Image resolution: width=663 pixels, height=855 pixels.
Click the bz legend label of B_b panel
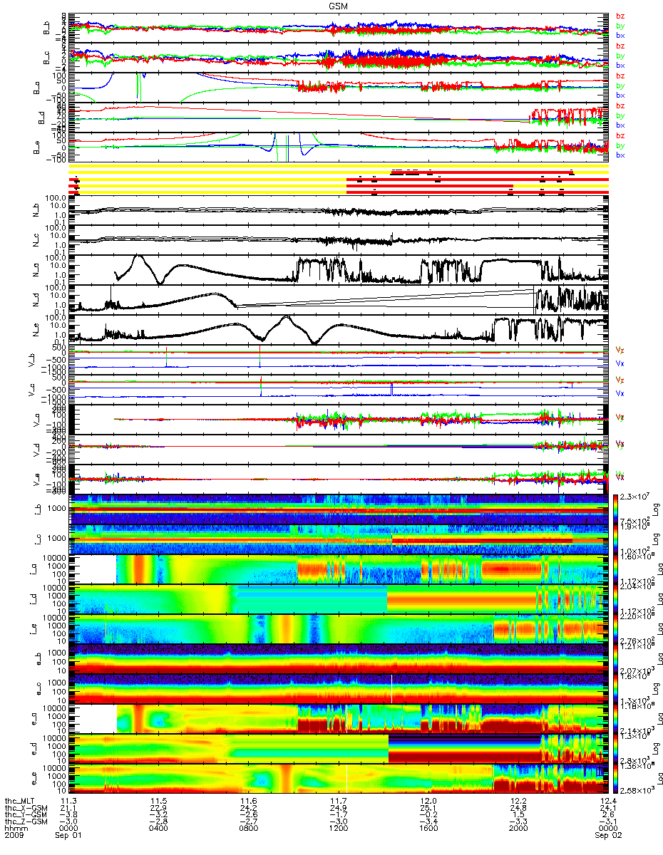pos(620,16)
